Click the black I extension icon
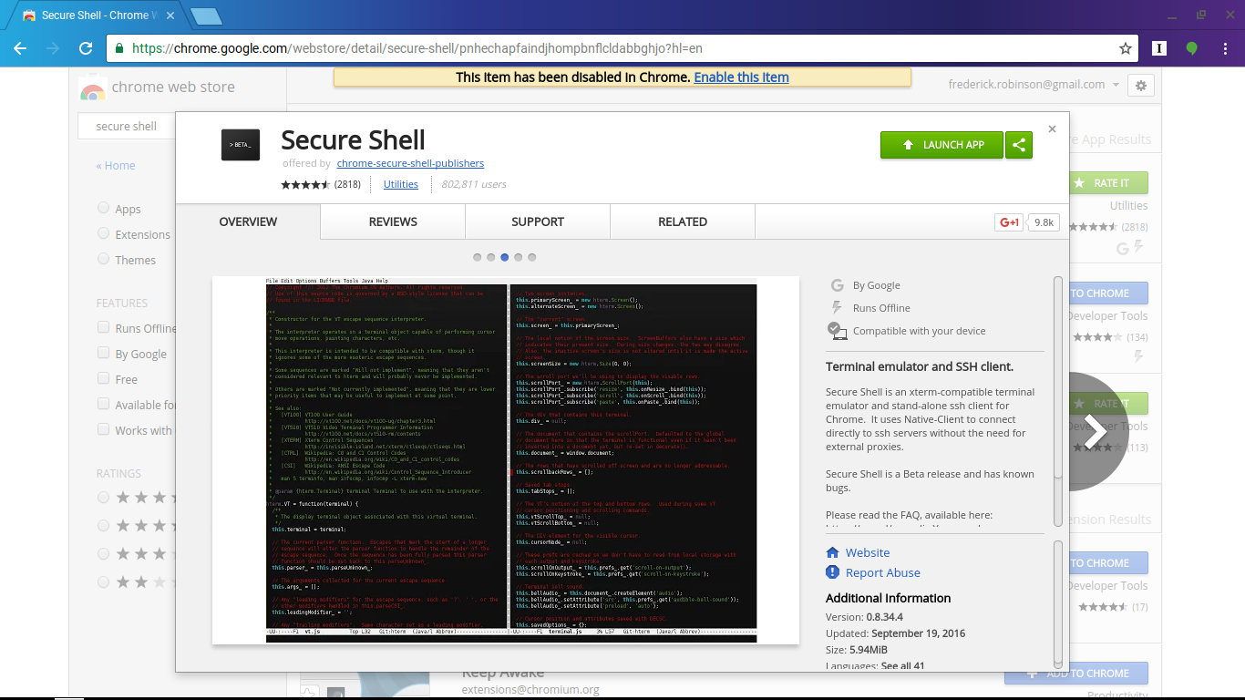The image size is (1245, 700). coord(1159,48)
